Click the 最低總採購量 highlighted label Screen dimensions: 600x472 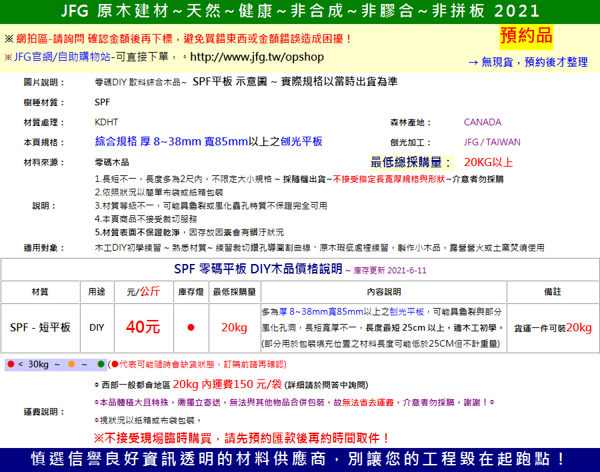tap(411, 162)
